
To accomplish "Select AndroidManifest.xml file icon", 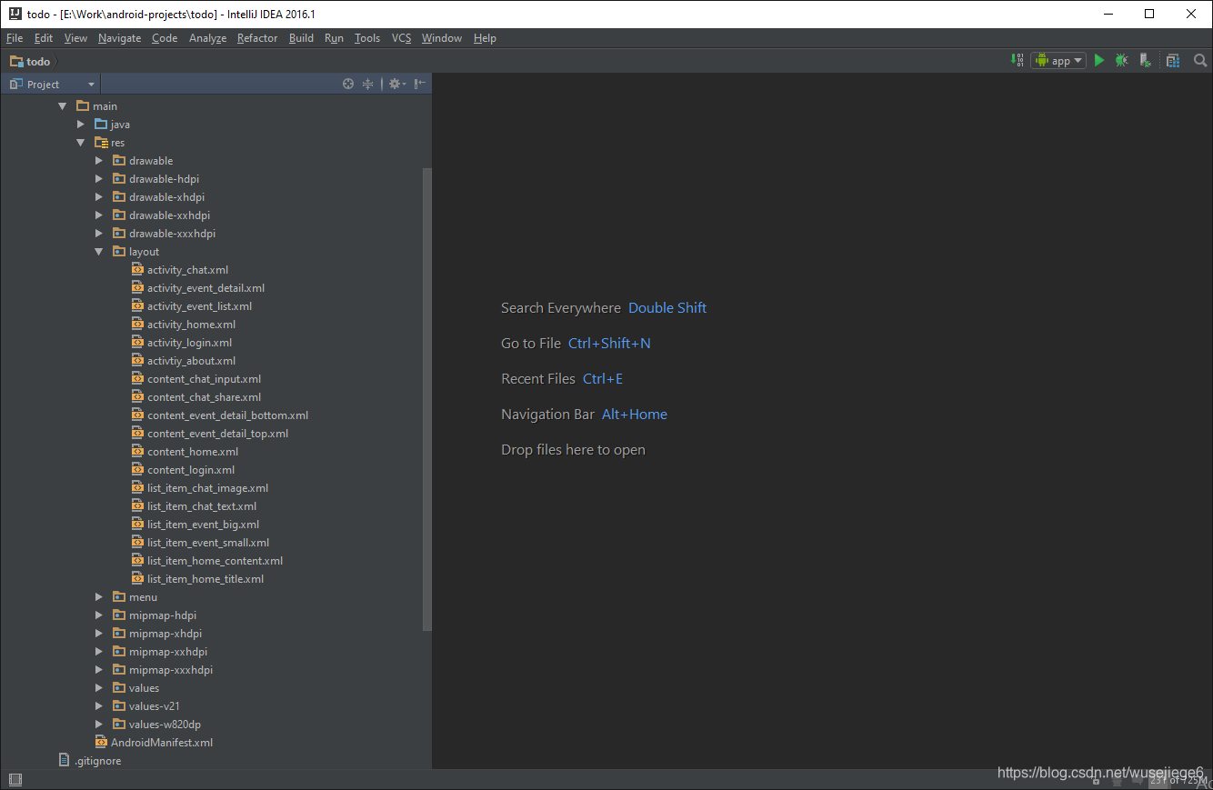I will (x=101, y=742).
